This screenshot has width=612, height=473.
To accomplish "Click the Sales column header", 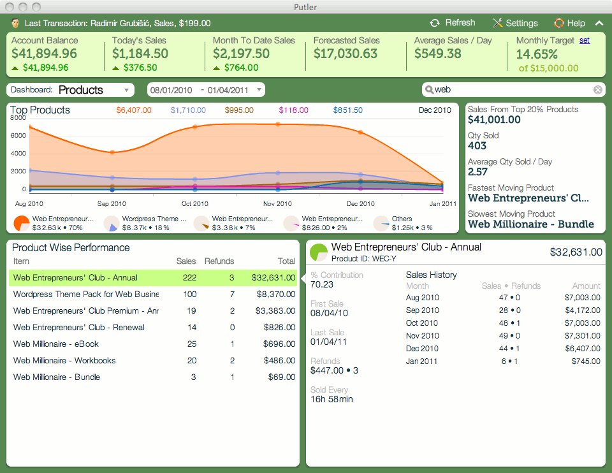I will point(186,261).
